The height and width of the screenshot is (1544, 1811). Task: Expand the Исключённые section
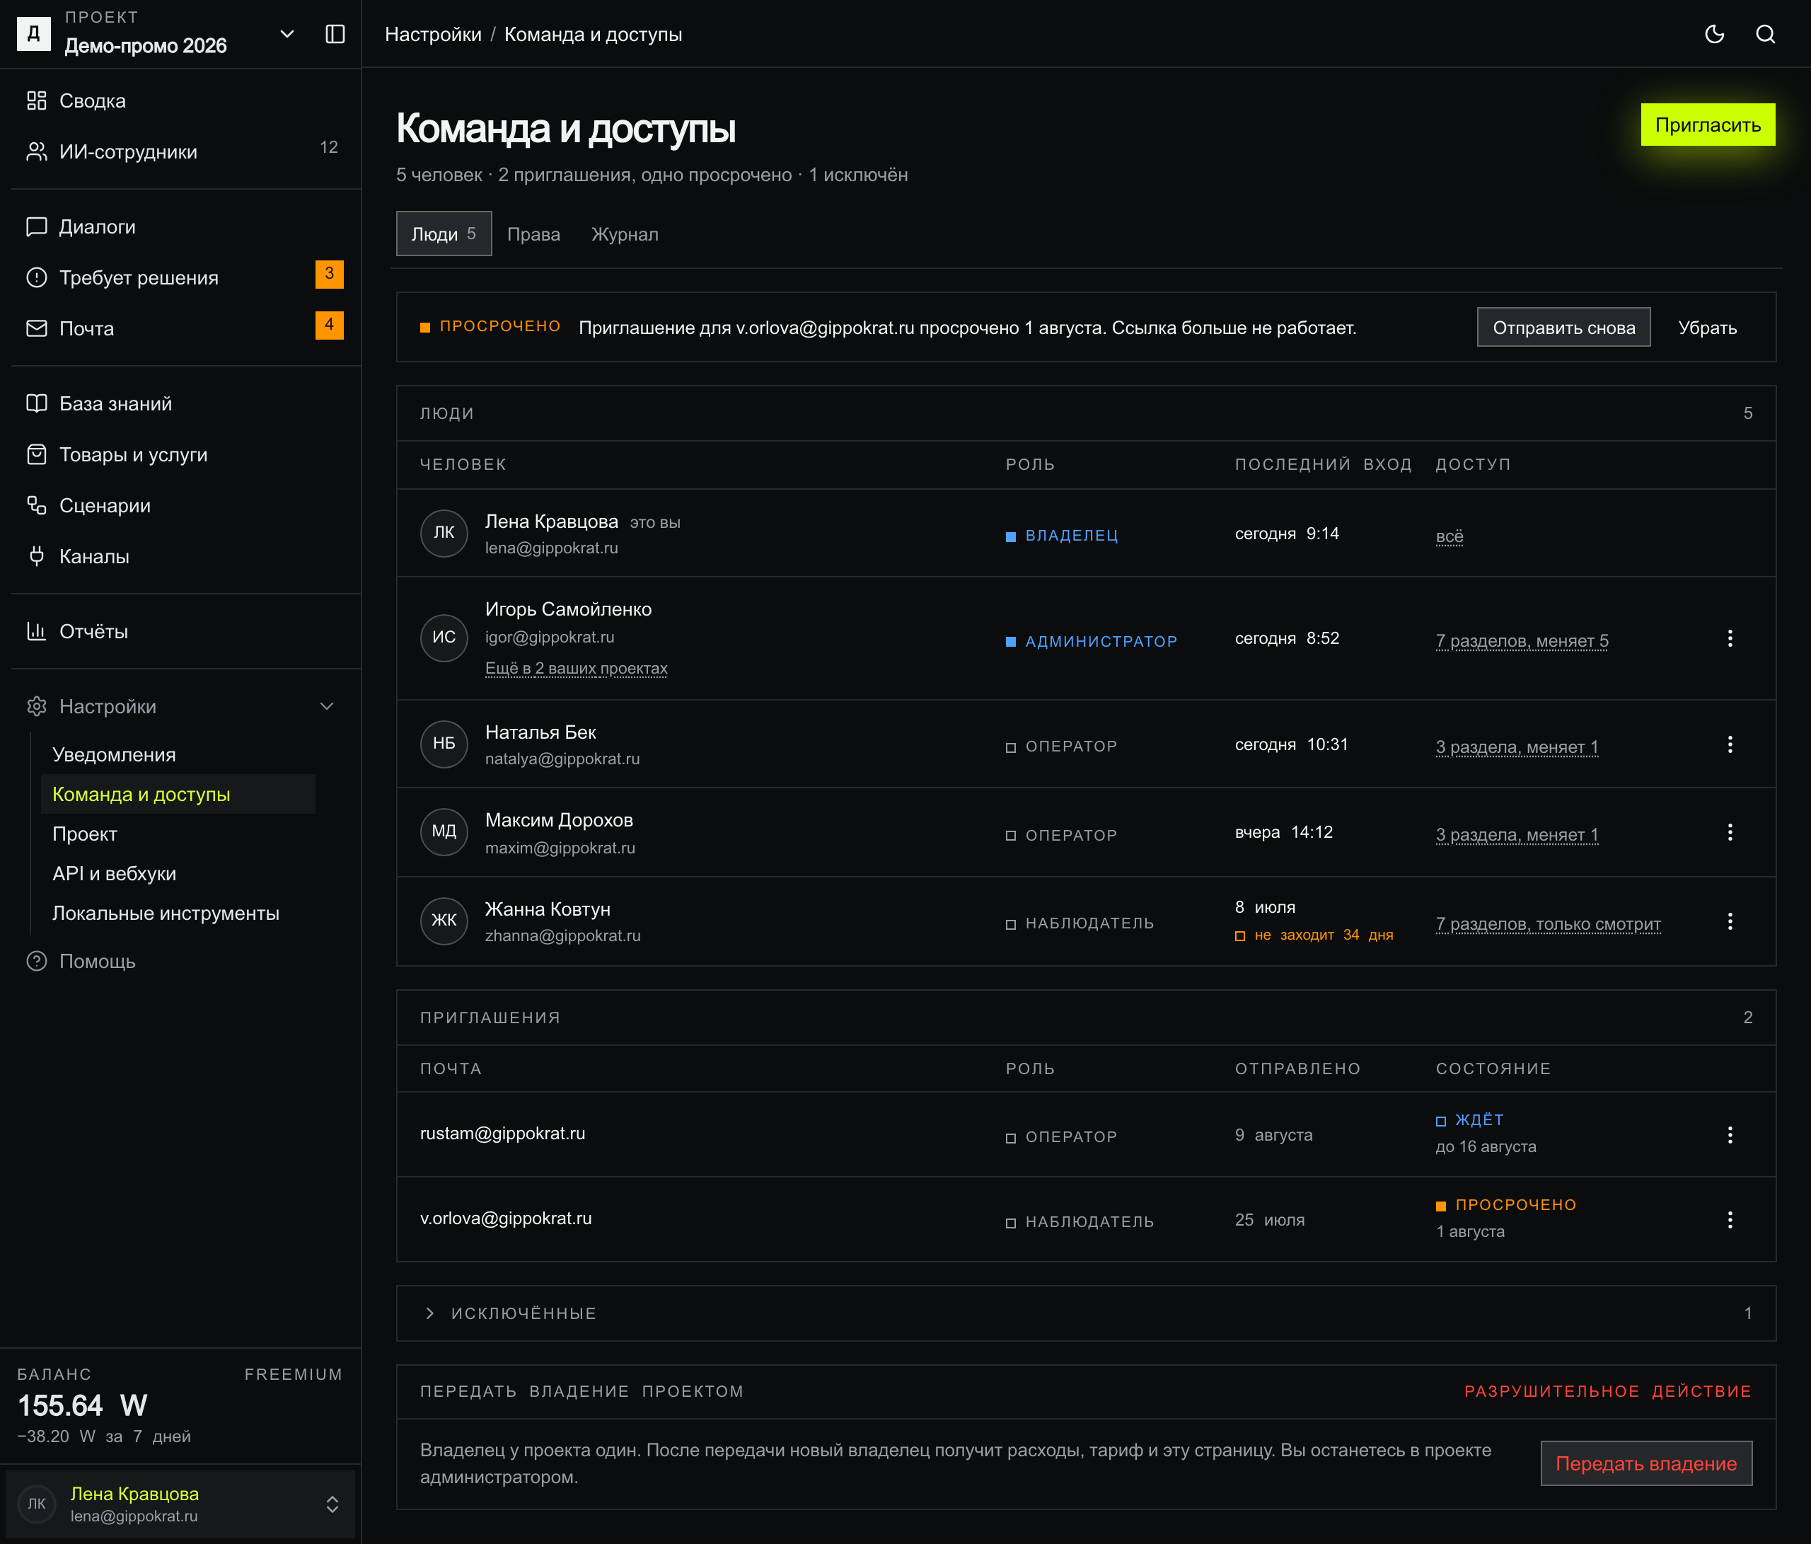coord(1087,1313)
